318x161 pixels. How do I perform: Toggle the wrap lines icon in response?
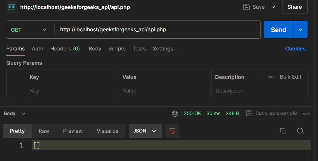(x=172, y=131)
